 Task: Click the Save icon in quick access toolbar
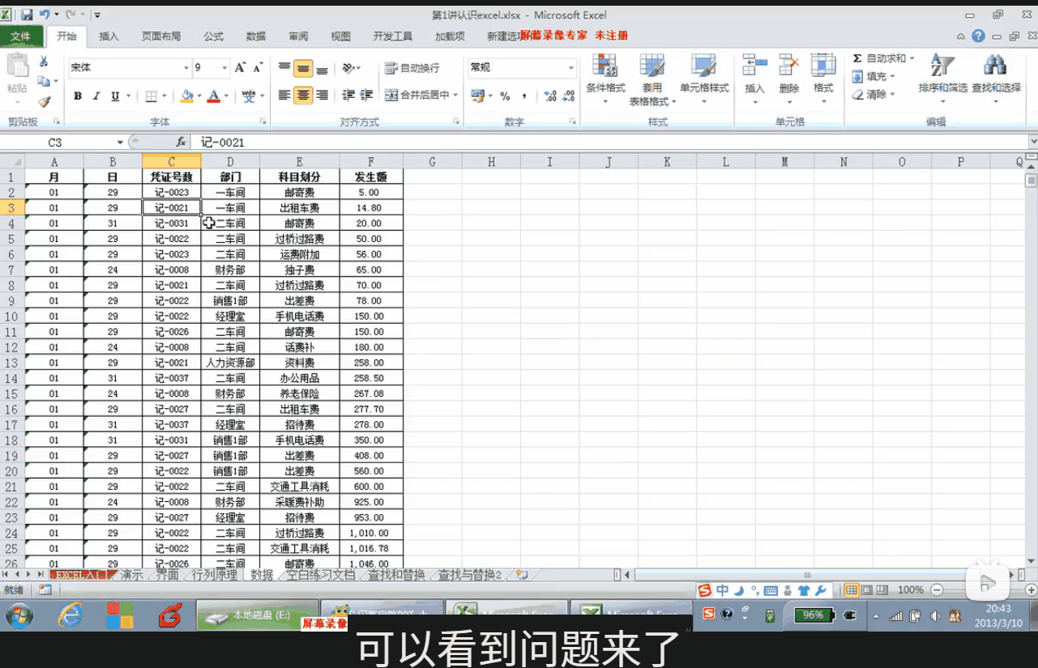coord(27,15)
